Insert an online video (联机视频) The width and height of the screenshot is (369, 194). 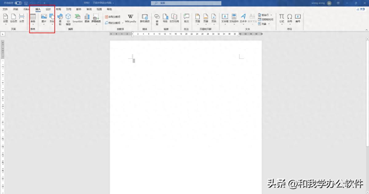click(x=145, y=18)
